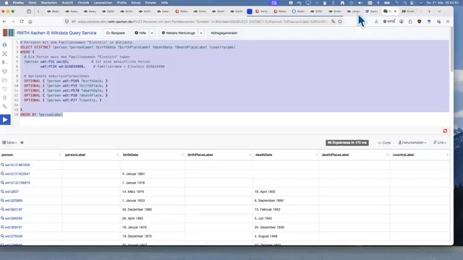This screenshot has width=463, height=260.
Task: Open the Link dropdown above results
Action: coord(440,143)
